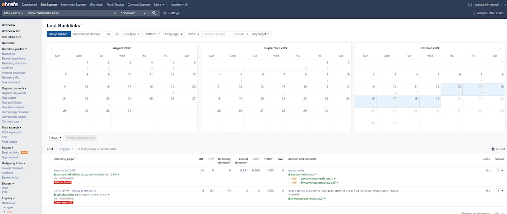507x214 pixels.
Task: Open Referring domains in sidebar
Action: 14,63
